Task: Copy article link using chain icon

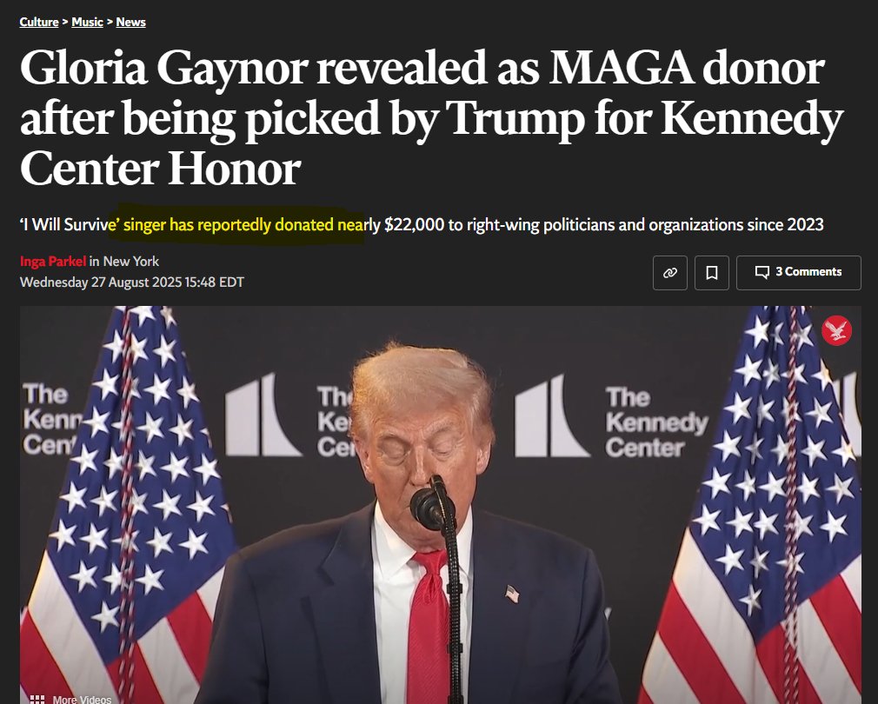Action: [x=669, y=273]
